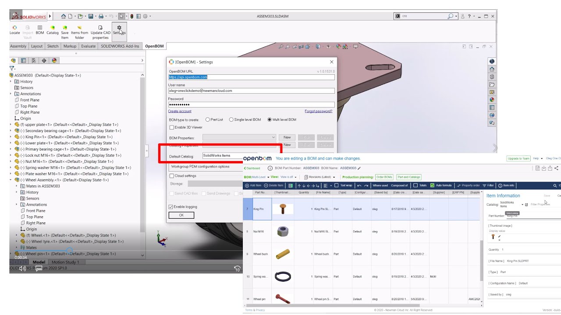This screenshot has width=561, height=315.
Task: Click the undo arrow in OpenBOM toolbar
Action: (359, 185)
